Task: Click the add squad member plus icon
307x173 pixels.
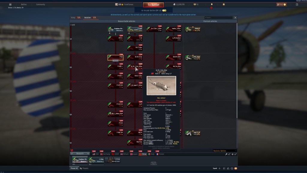Action: pos(219,168)
